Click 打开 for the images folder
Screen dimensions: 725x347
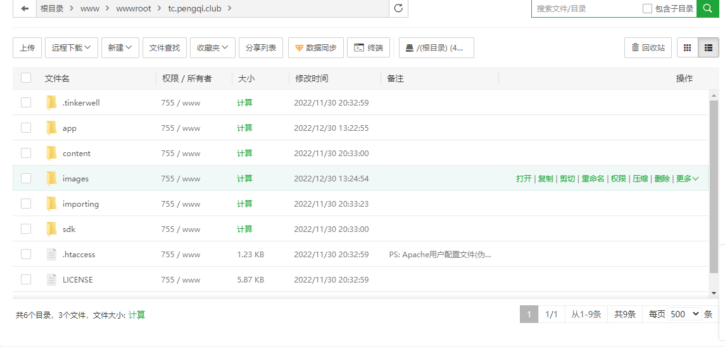524,179
